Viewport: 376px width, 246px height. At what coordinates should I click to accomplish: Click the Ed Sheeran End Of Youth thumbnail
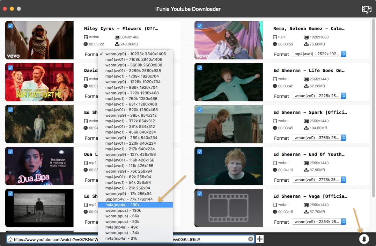pyautogui.click(x=228, y=166)
